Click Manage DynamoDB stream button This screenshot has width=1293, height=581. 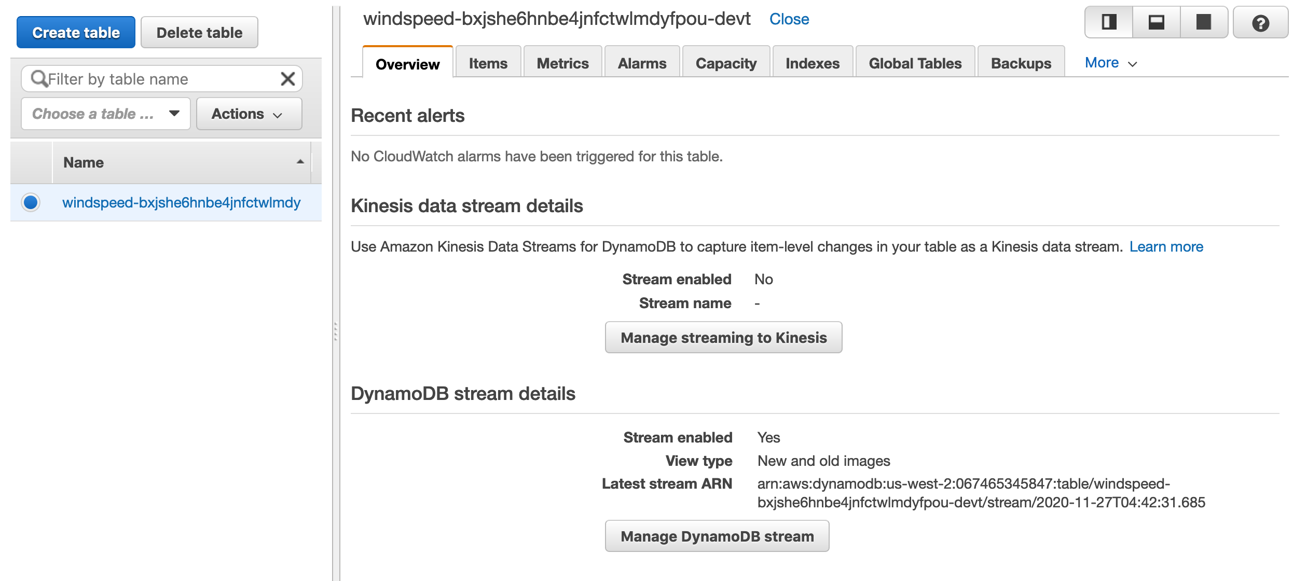(x=717, y=536)
